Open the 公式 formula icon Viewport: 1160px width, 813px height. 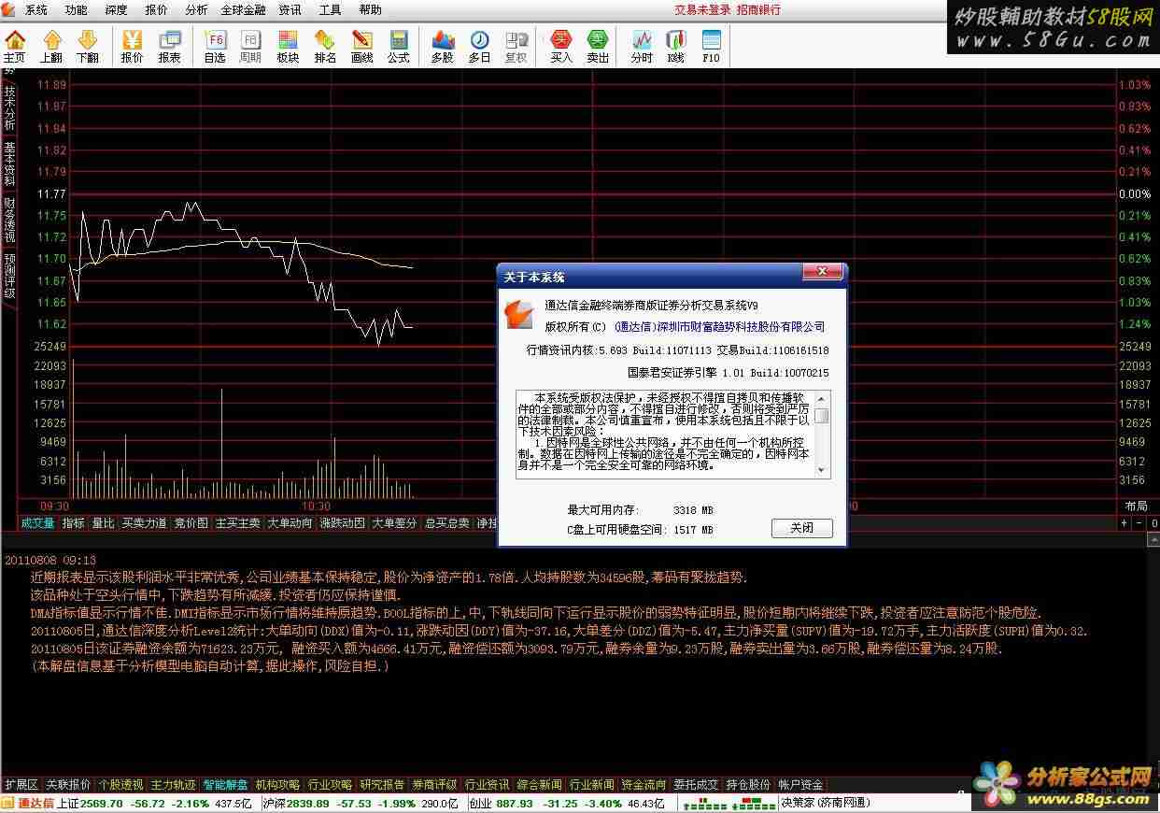click(398, 47)
